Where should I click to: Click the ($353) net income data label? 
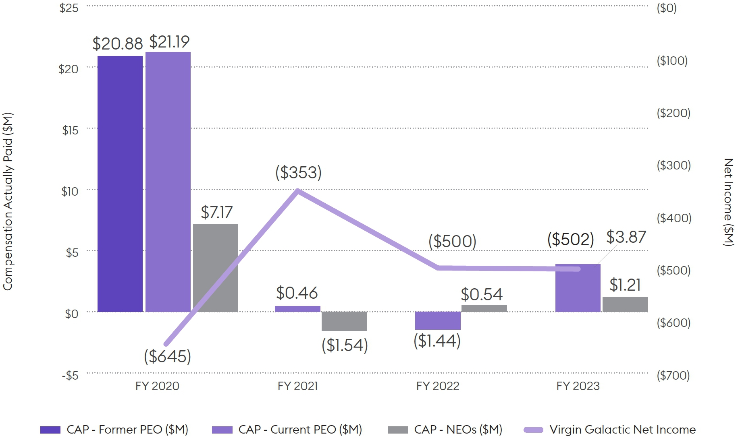pos(298,173)
